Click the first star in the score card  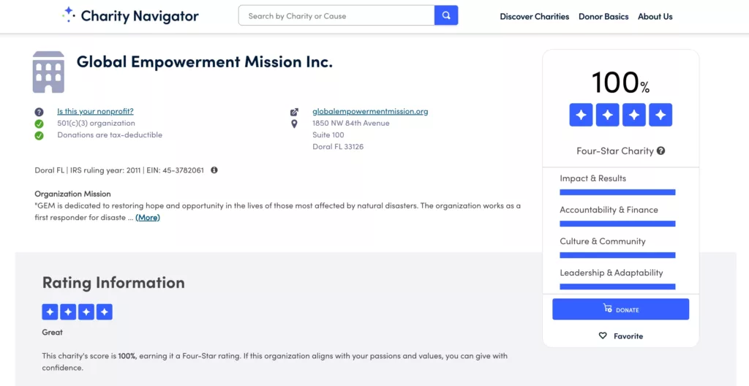pyautogui.click(x=581, y=115)
